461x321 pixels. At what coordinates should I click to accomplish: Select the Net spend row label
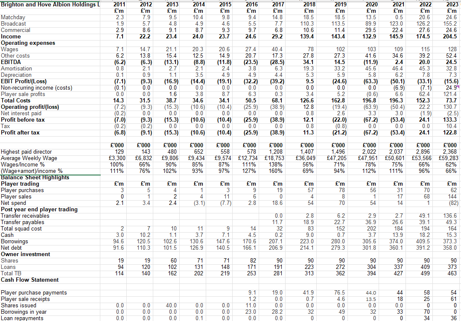coord(13,203)
